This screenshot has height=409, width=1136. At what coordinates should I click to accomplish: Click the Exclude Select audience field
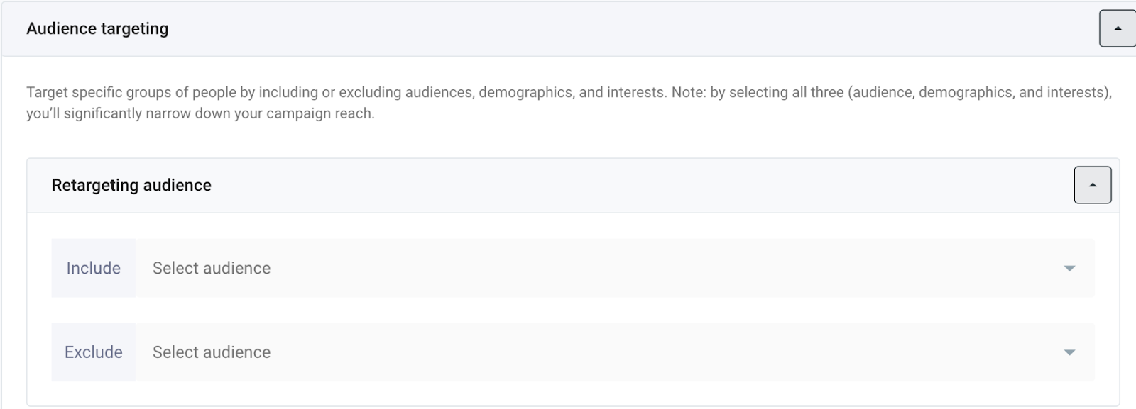click(603, 352)
